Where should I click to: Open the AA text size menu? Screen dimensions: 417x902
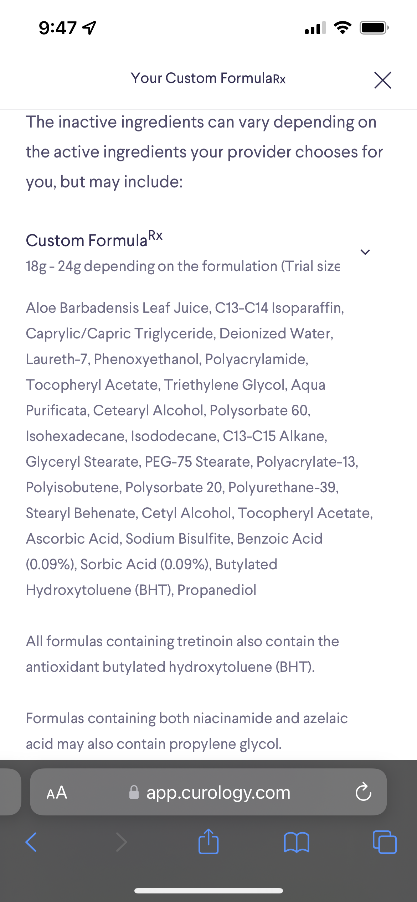pyautogui.click(x=57, y=793)
